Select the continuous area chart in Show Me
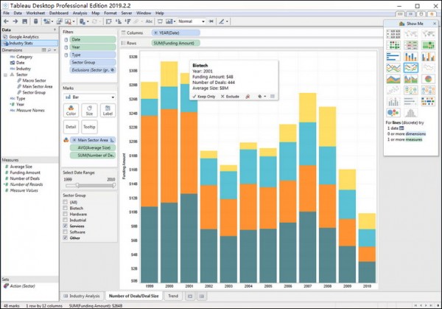Screen dimensions: 442x309 [393, 79]
